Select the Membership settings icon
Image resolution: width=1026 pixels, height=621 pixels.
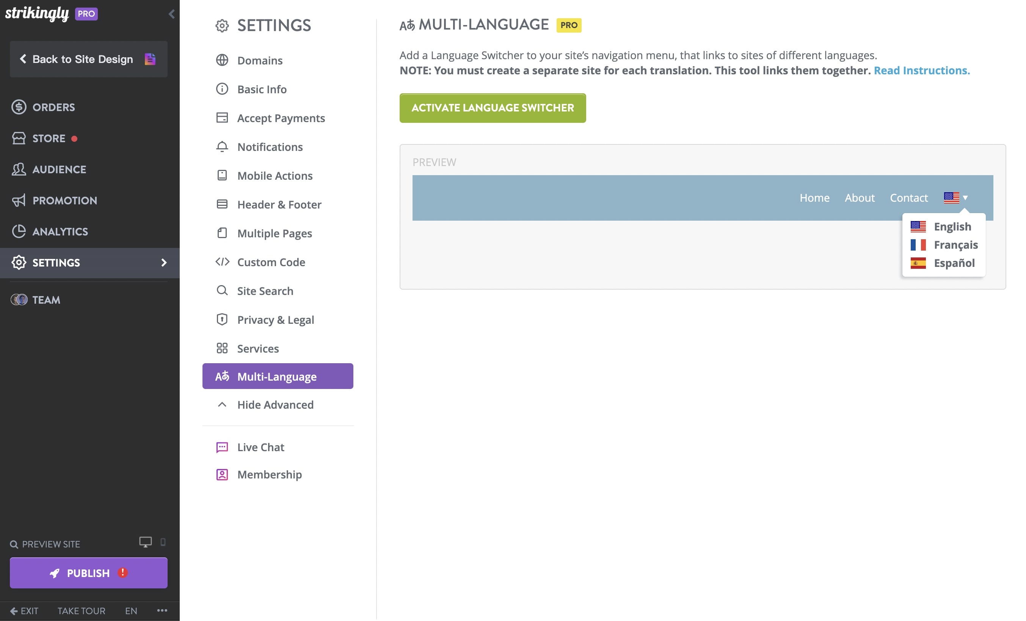point(222,474)
